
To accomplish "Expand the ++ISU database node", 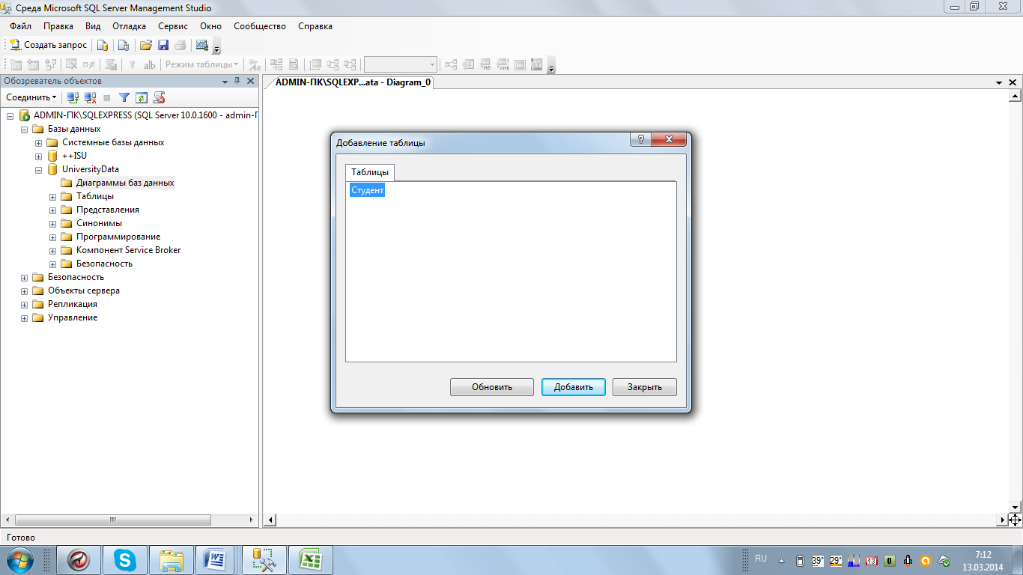I will coord(39,156).
